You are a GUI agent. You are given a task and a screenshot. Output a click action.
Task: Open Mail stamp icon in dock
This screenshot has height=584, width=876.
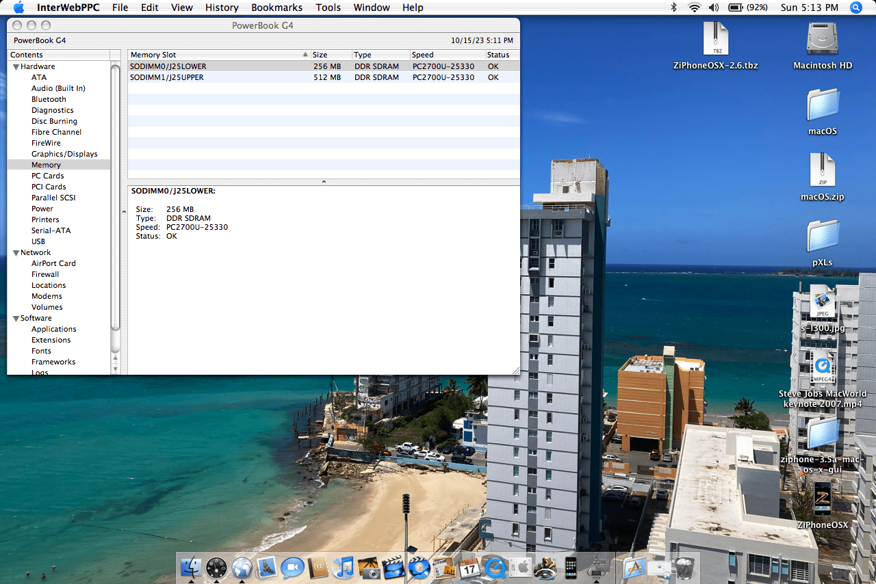tap(267, 568)
